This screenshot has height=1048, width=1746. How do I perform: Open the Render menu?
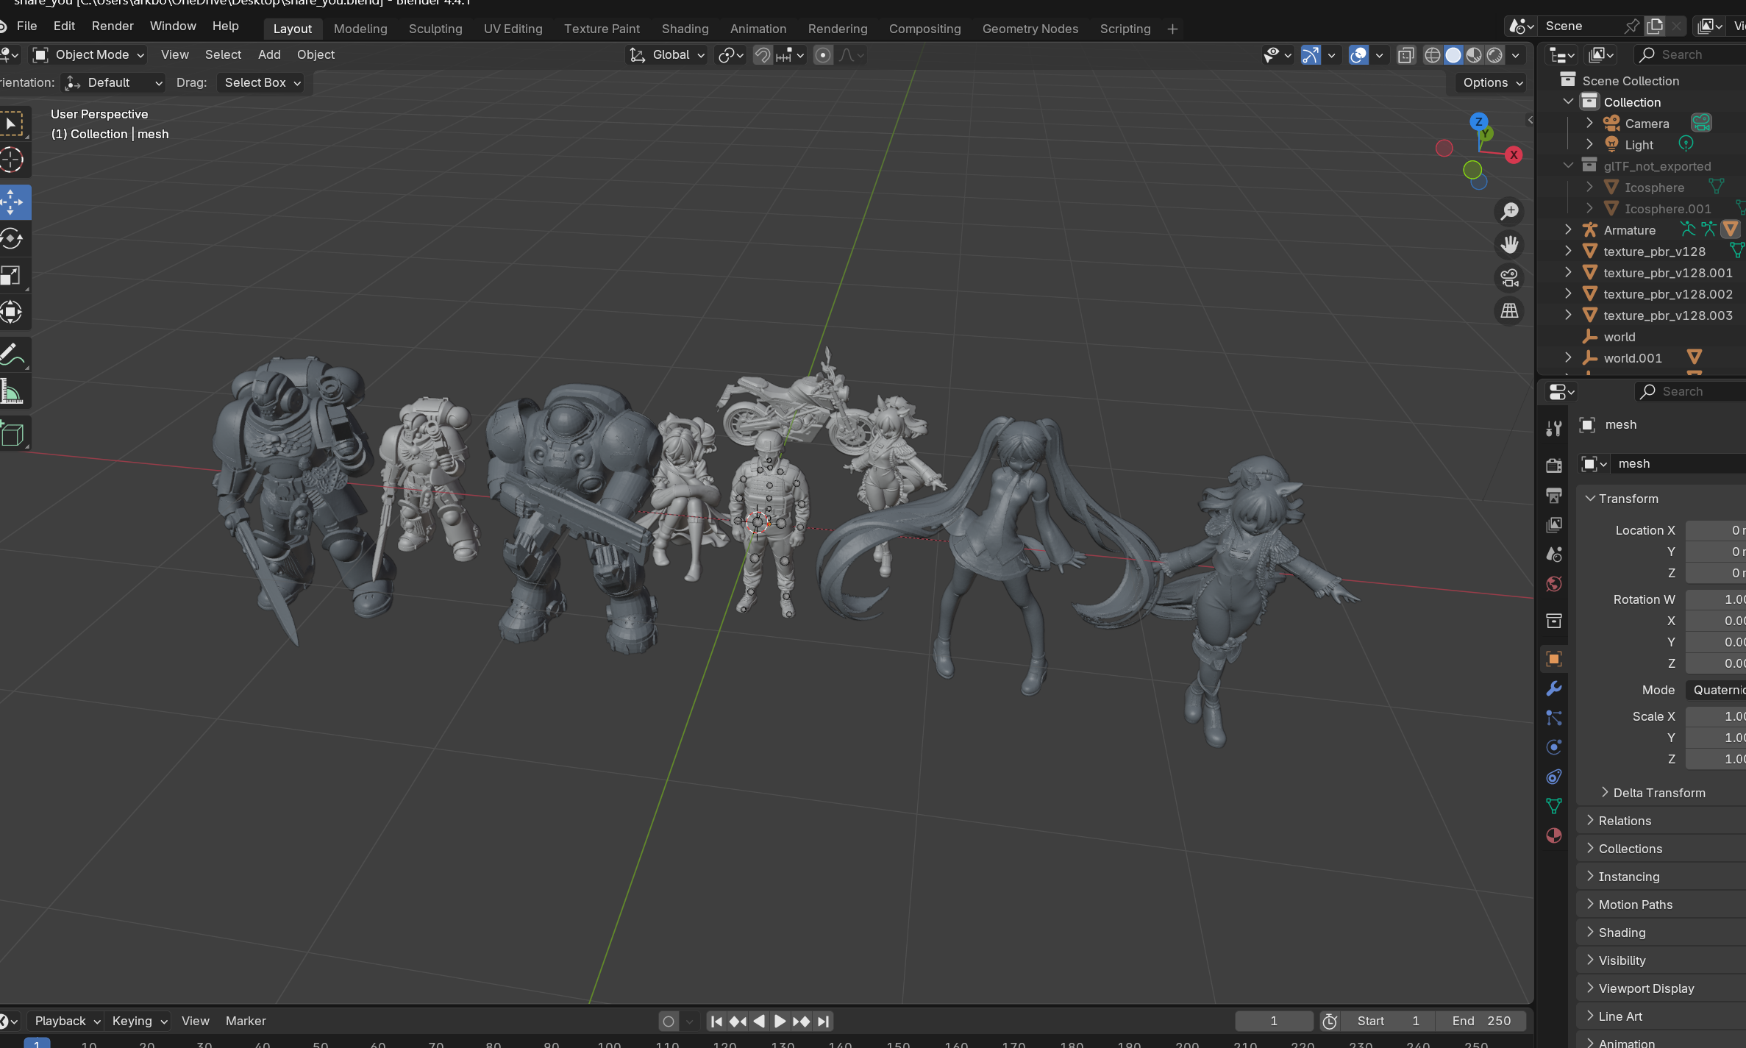point(113,26)
